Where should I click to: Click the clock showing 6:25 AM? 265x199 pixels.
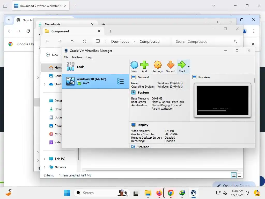tap(237, 193)
